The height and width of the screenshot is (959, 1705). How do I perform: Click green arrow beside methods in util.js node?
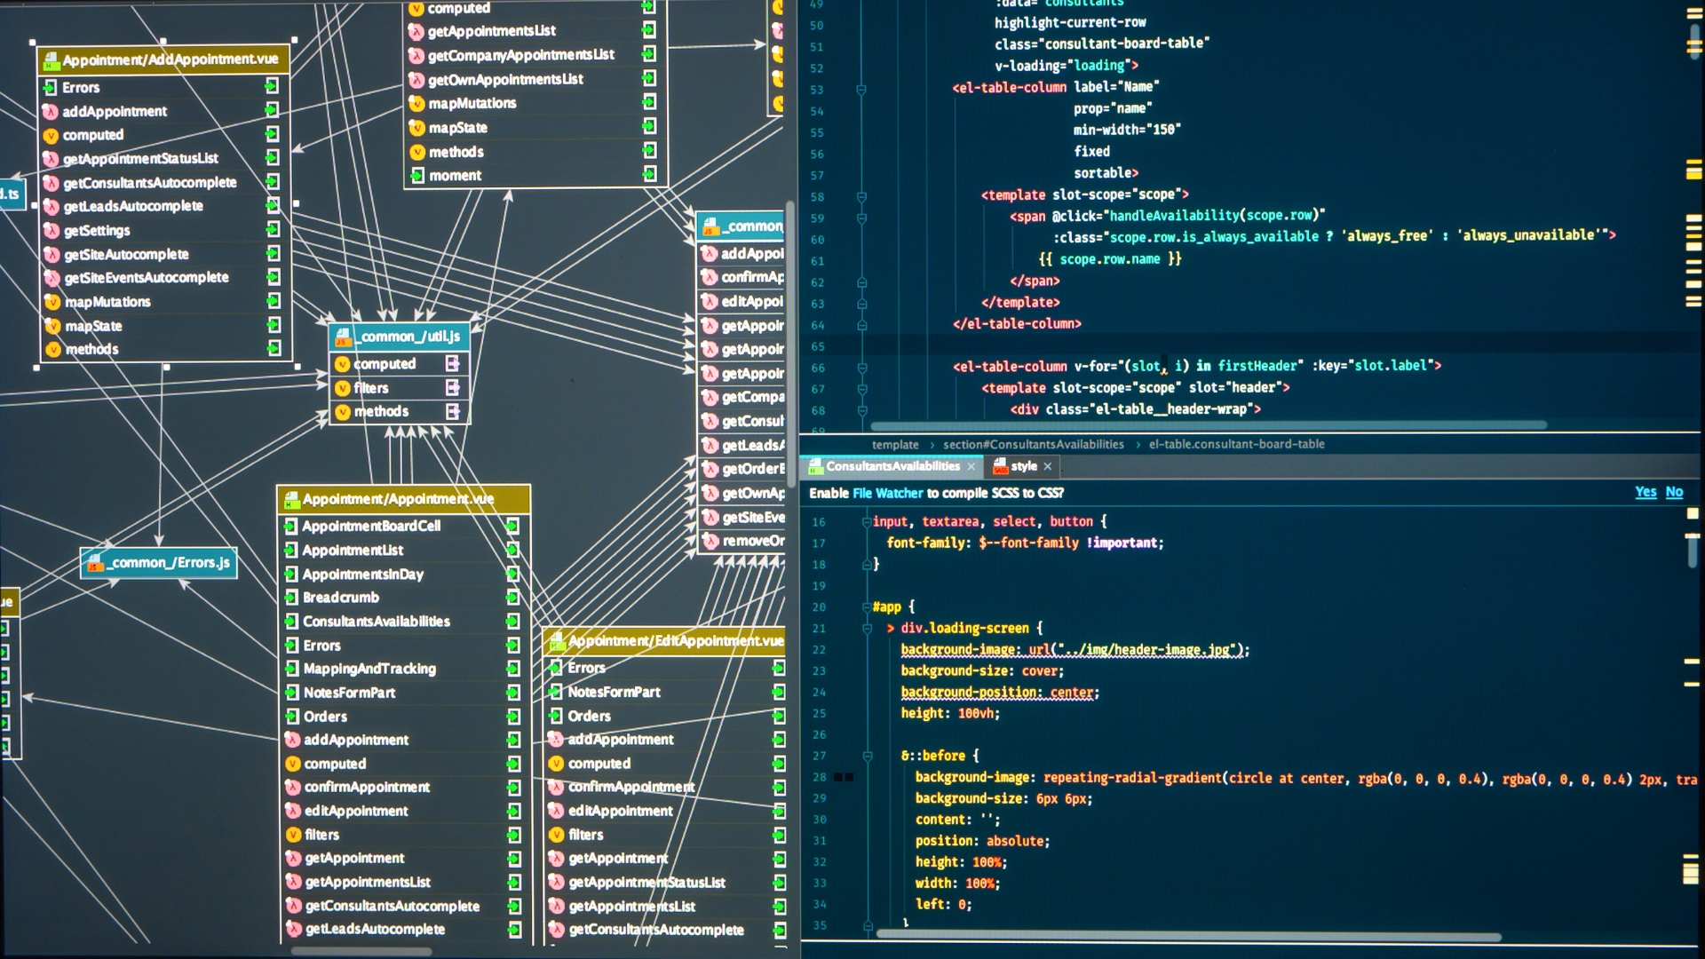point(452,411)
